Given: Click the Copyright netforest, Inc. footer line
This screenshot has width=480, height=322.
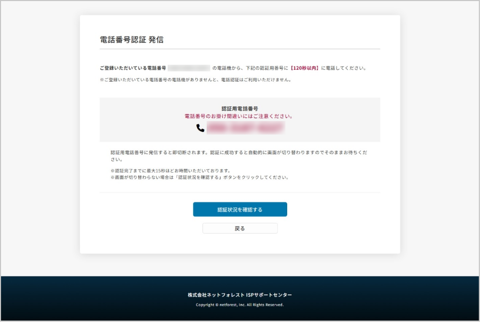Looking at the screenshot, I should (x=239, y=305).
